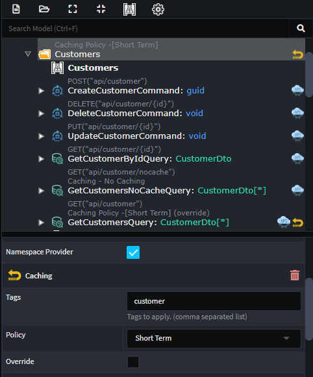Open the settings gear icon
Screen dimensions: 313x377
[x=158, y=9]
